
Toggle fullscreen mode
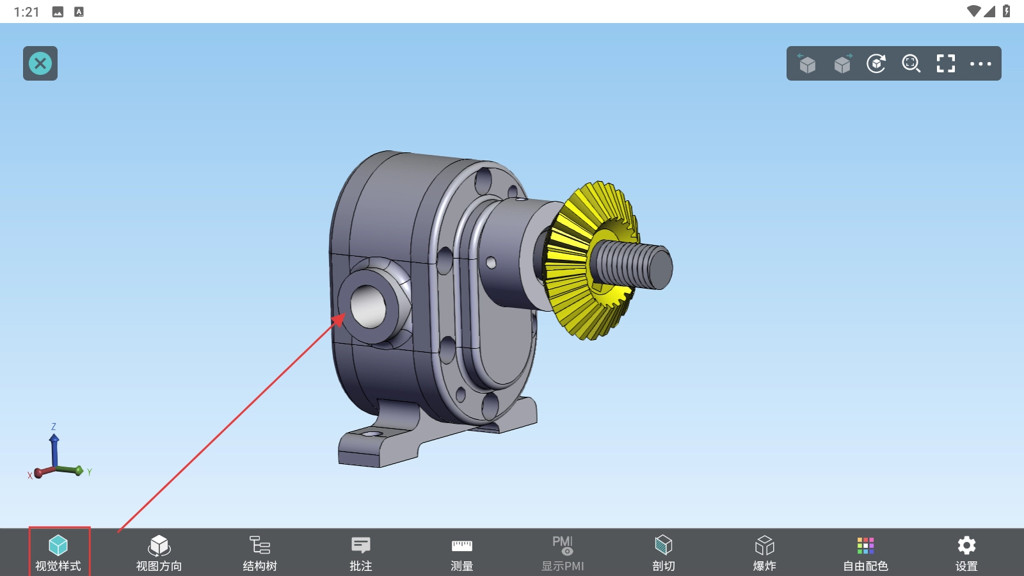[x=945, y=63]
